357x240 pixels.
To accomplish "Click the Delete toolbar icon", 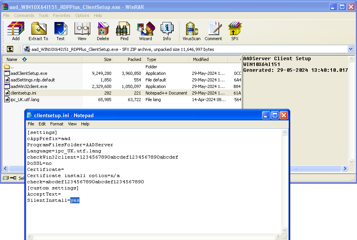I will tap(103, 31).
